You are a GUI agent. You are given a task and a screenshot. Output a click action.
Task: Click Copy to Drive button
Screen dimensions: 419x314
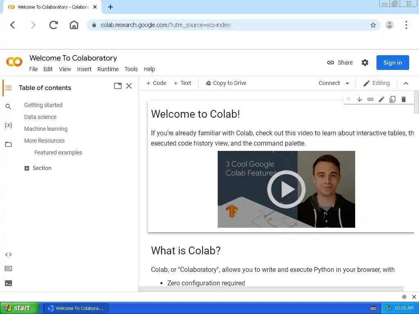(x=226, y=83)
